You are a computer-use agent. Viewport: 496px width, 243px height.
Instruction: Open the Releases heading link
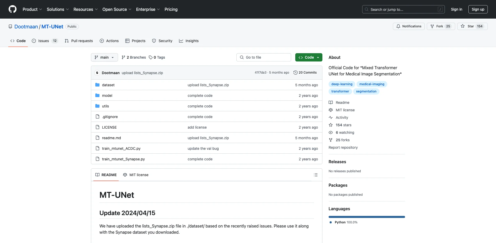click(x=337, y=162)
